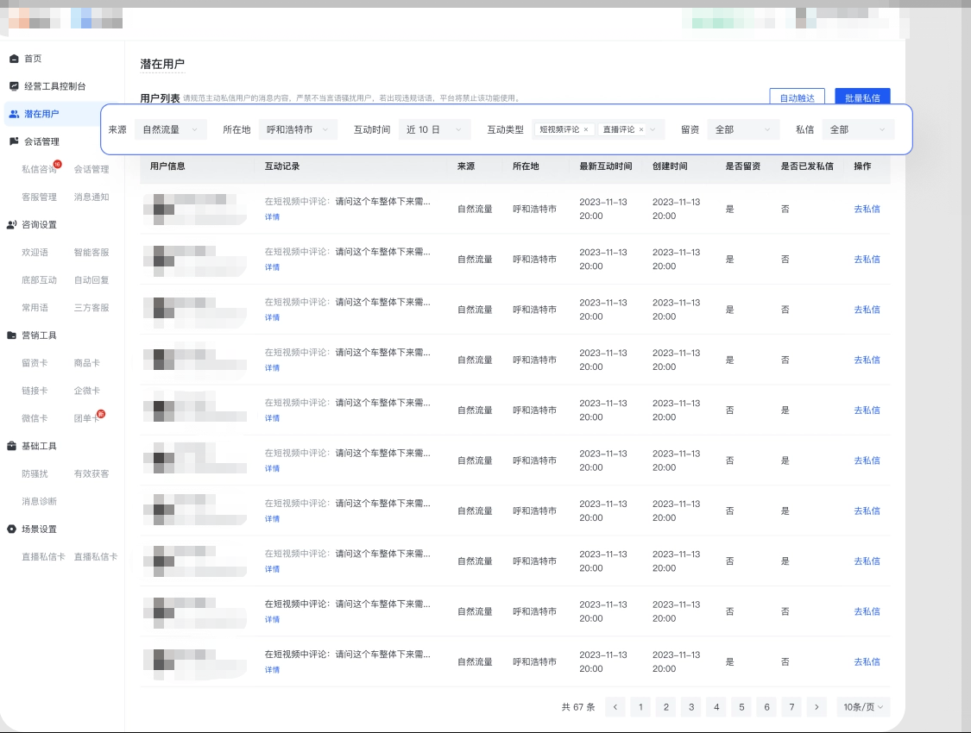Select 智能客服 in the sidebar menu
The width and height of the screenshot is (971, 733).
coord(90,252)
